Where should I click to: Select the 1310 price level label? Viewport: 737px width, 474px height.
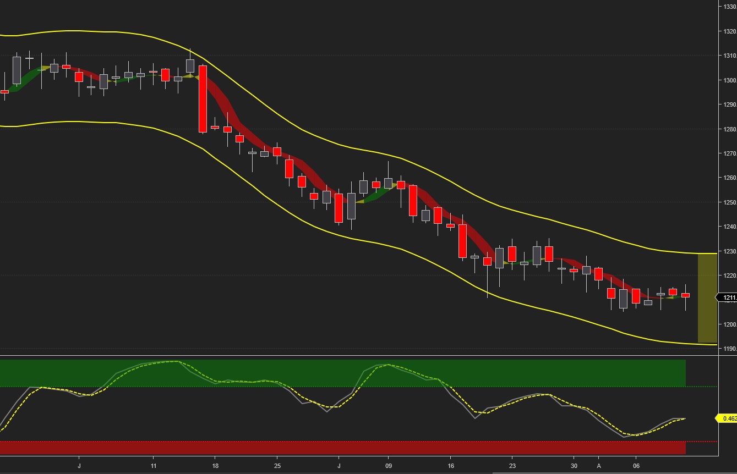click(730, 56)
